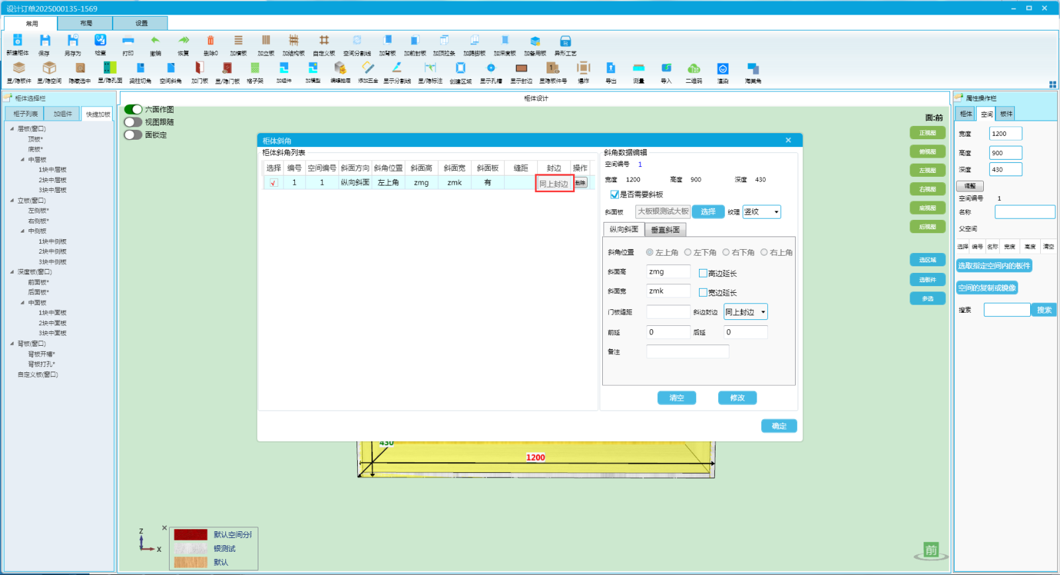Uncheck the 是否需要斜板 checkbox
Image resolution: width=1060 pixels, height=575 pixels.
614,195
